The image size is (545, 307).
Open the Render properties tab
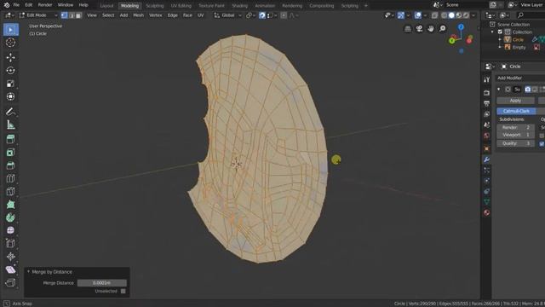[x=486, y=93]
